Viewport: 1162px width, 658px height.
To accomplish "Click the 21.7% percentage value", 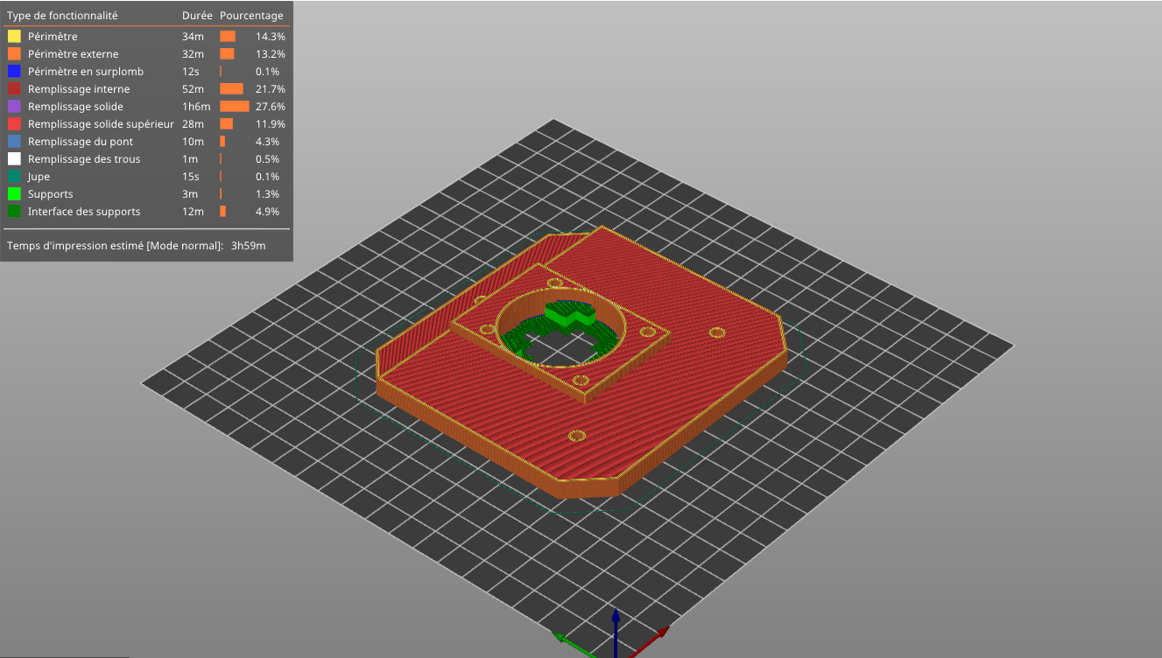I will [x=270, y=89].
